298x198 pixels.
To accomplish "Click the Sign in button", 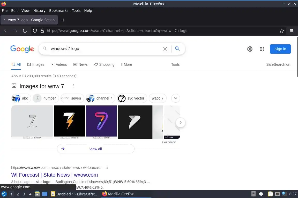I will 280,49.
